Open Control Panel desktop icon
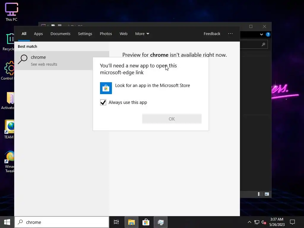This screenshot has width=304, height=228. (8, 71)
